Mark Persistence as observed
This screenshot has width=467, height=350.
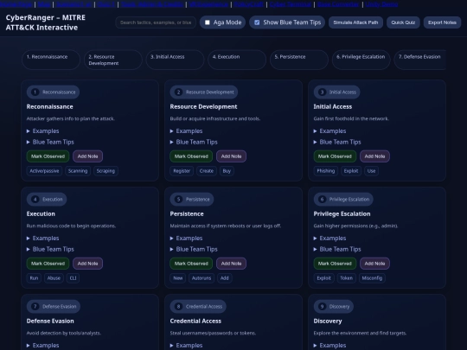[x=191, y=264]
